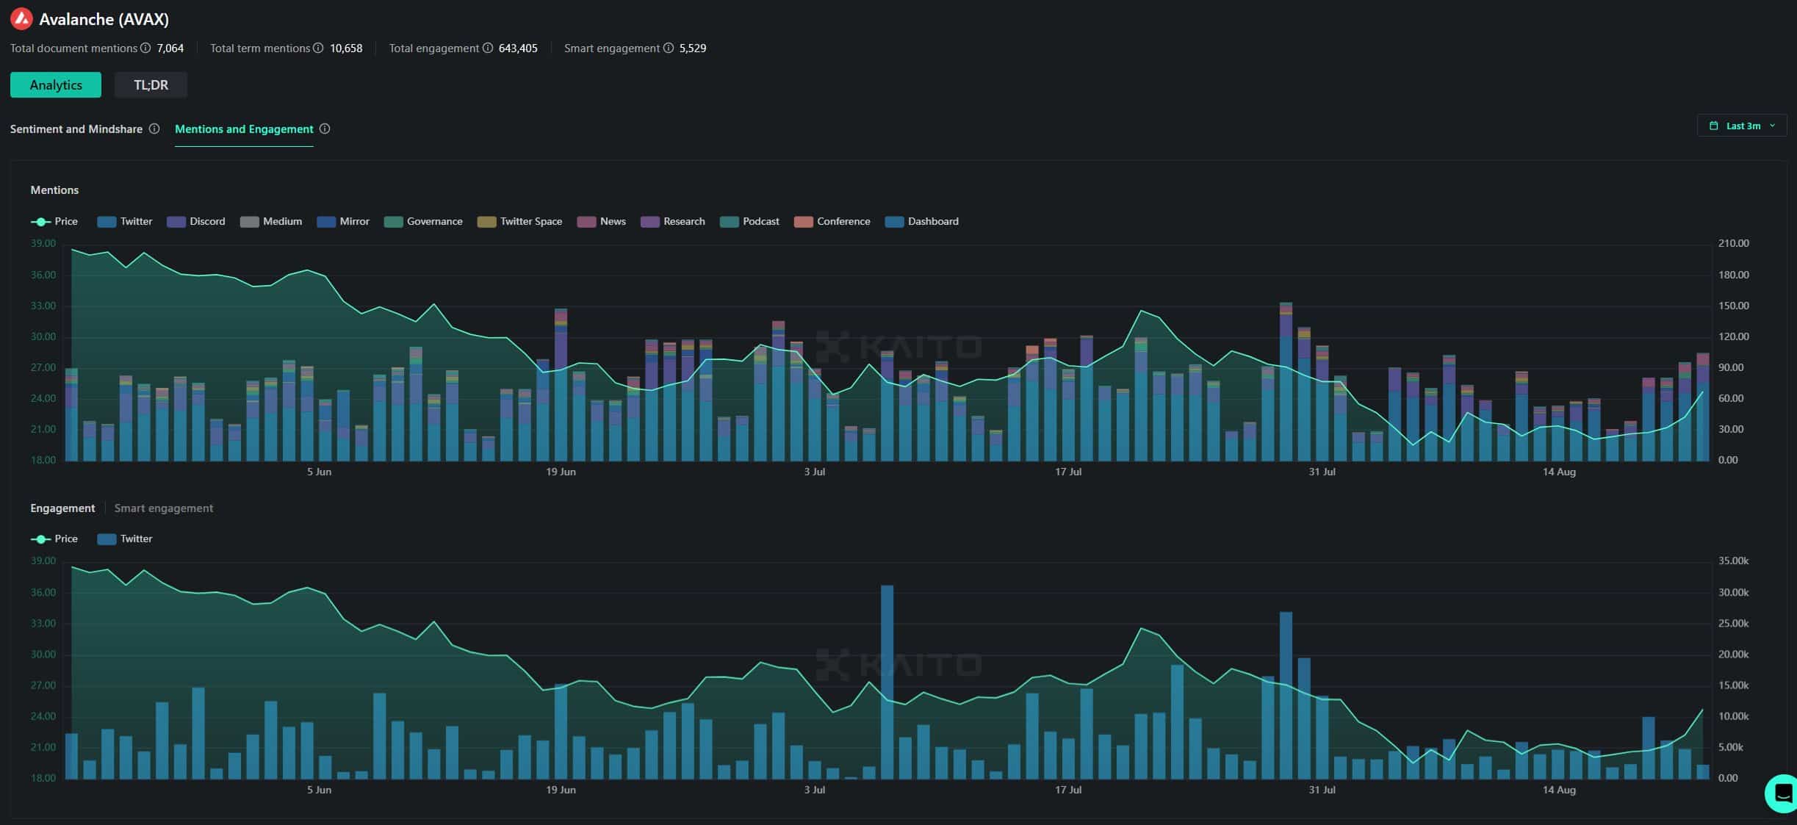
Task: Click 14 Aug label on Engagement chart axis
Action: (x=1559, y=790)
